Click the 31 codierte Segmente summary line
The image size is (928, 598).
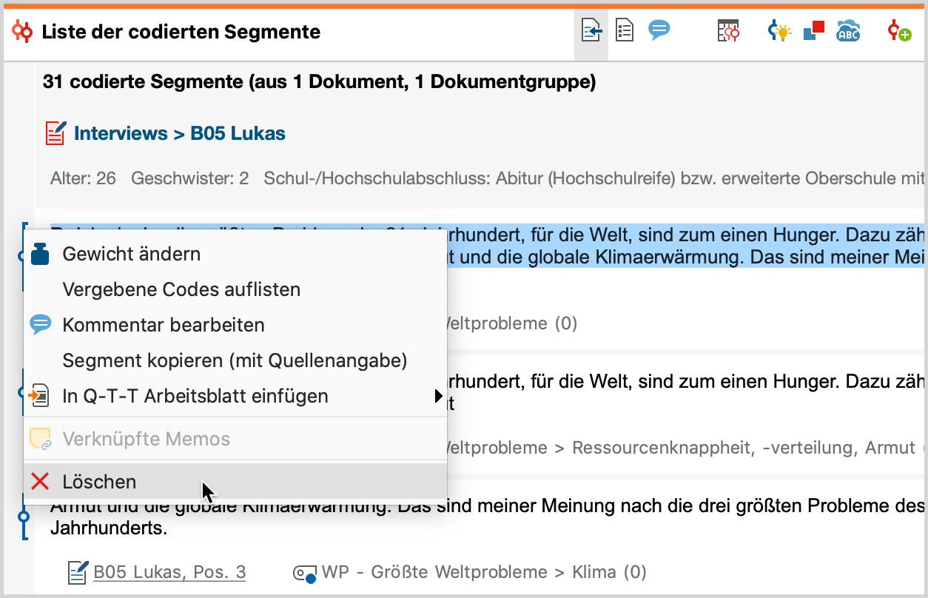coord(319,82)
